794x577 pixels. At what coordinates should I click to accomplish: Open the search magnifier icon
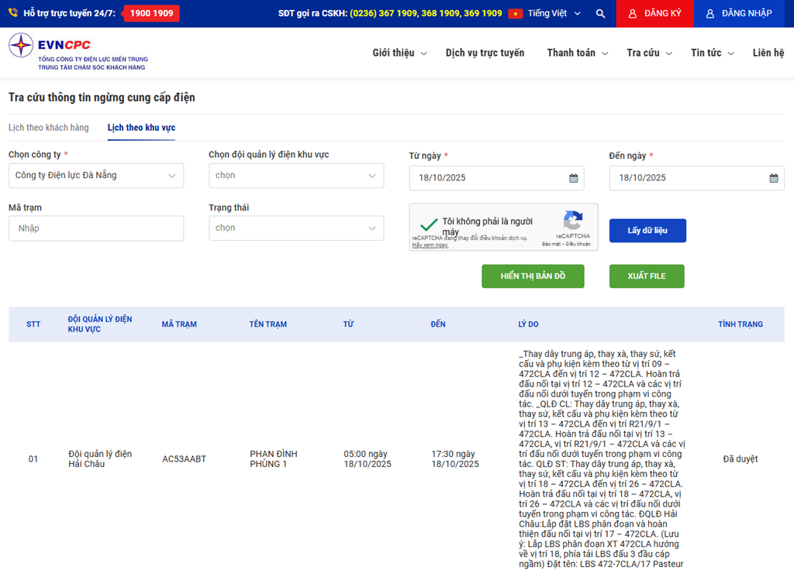point(600,14)
